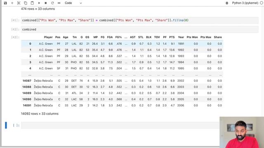The image size is (264, 148).
Task: Focus the fillna code cell
Action: pos(140,20)
